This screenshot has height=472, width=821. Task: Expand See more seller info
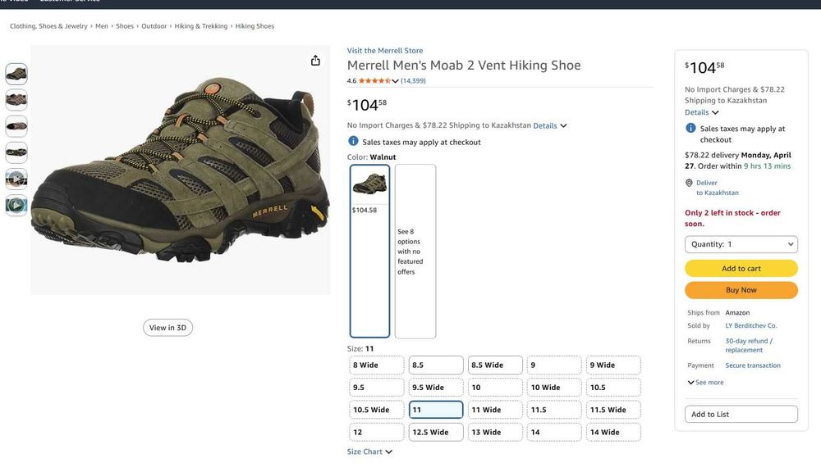coord(706,383)
